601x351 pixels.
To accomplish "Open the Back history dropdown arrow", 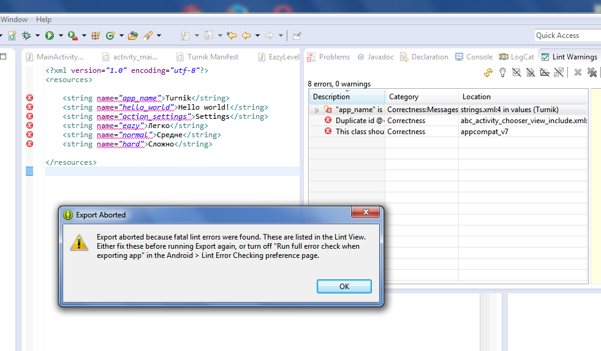I will (x=257, y=36).
